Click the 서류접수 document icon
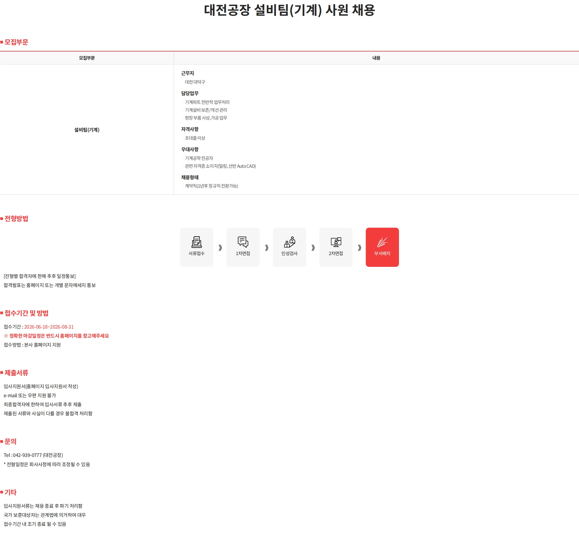Viewport: 579px width, 534px height. point(197,242)
